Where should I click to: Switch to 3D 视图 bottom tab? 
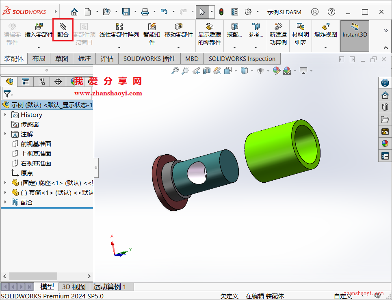[x=74, y=287]
